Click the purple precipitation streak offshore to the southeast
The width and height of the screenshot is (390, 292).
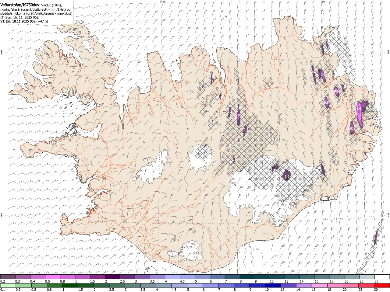(x=376, y=238)
